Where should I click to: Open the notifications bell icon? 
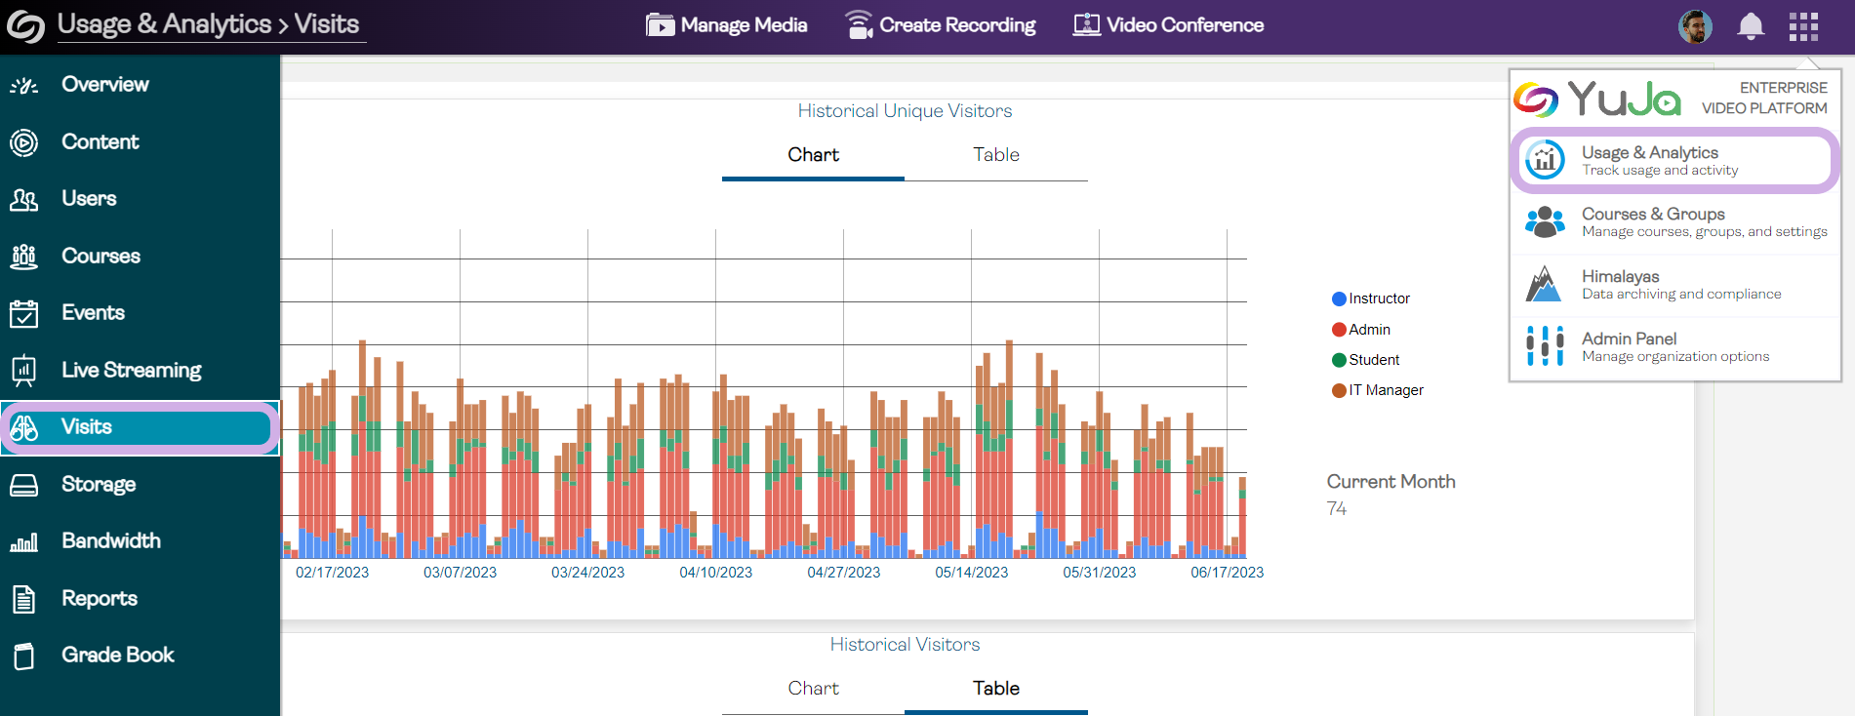(x=1751, y=26)
